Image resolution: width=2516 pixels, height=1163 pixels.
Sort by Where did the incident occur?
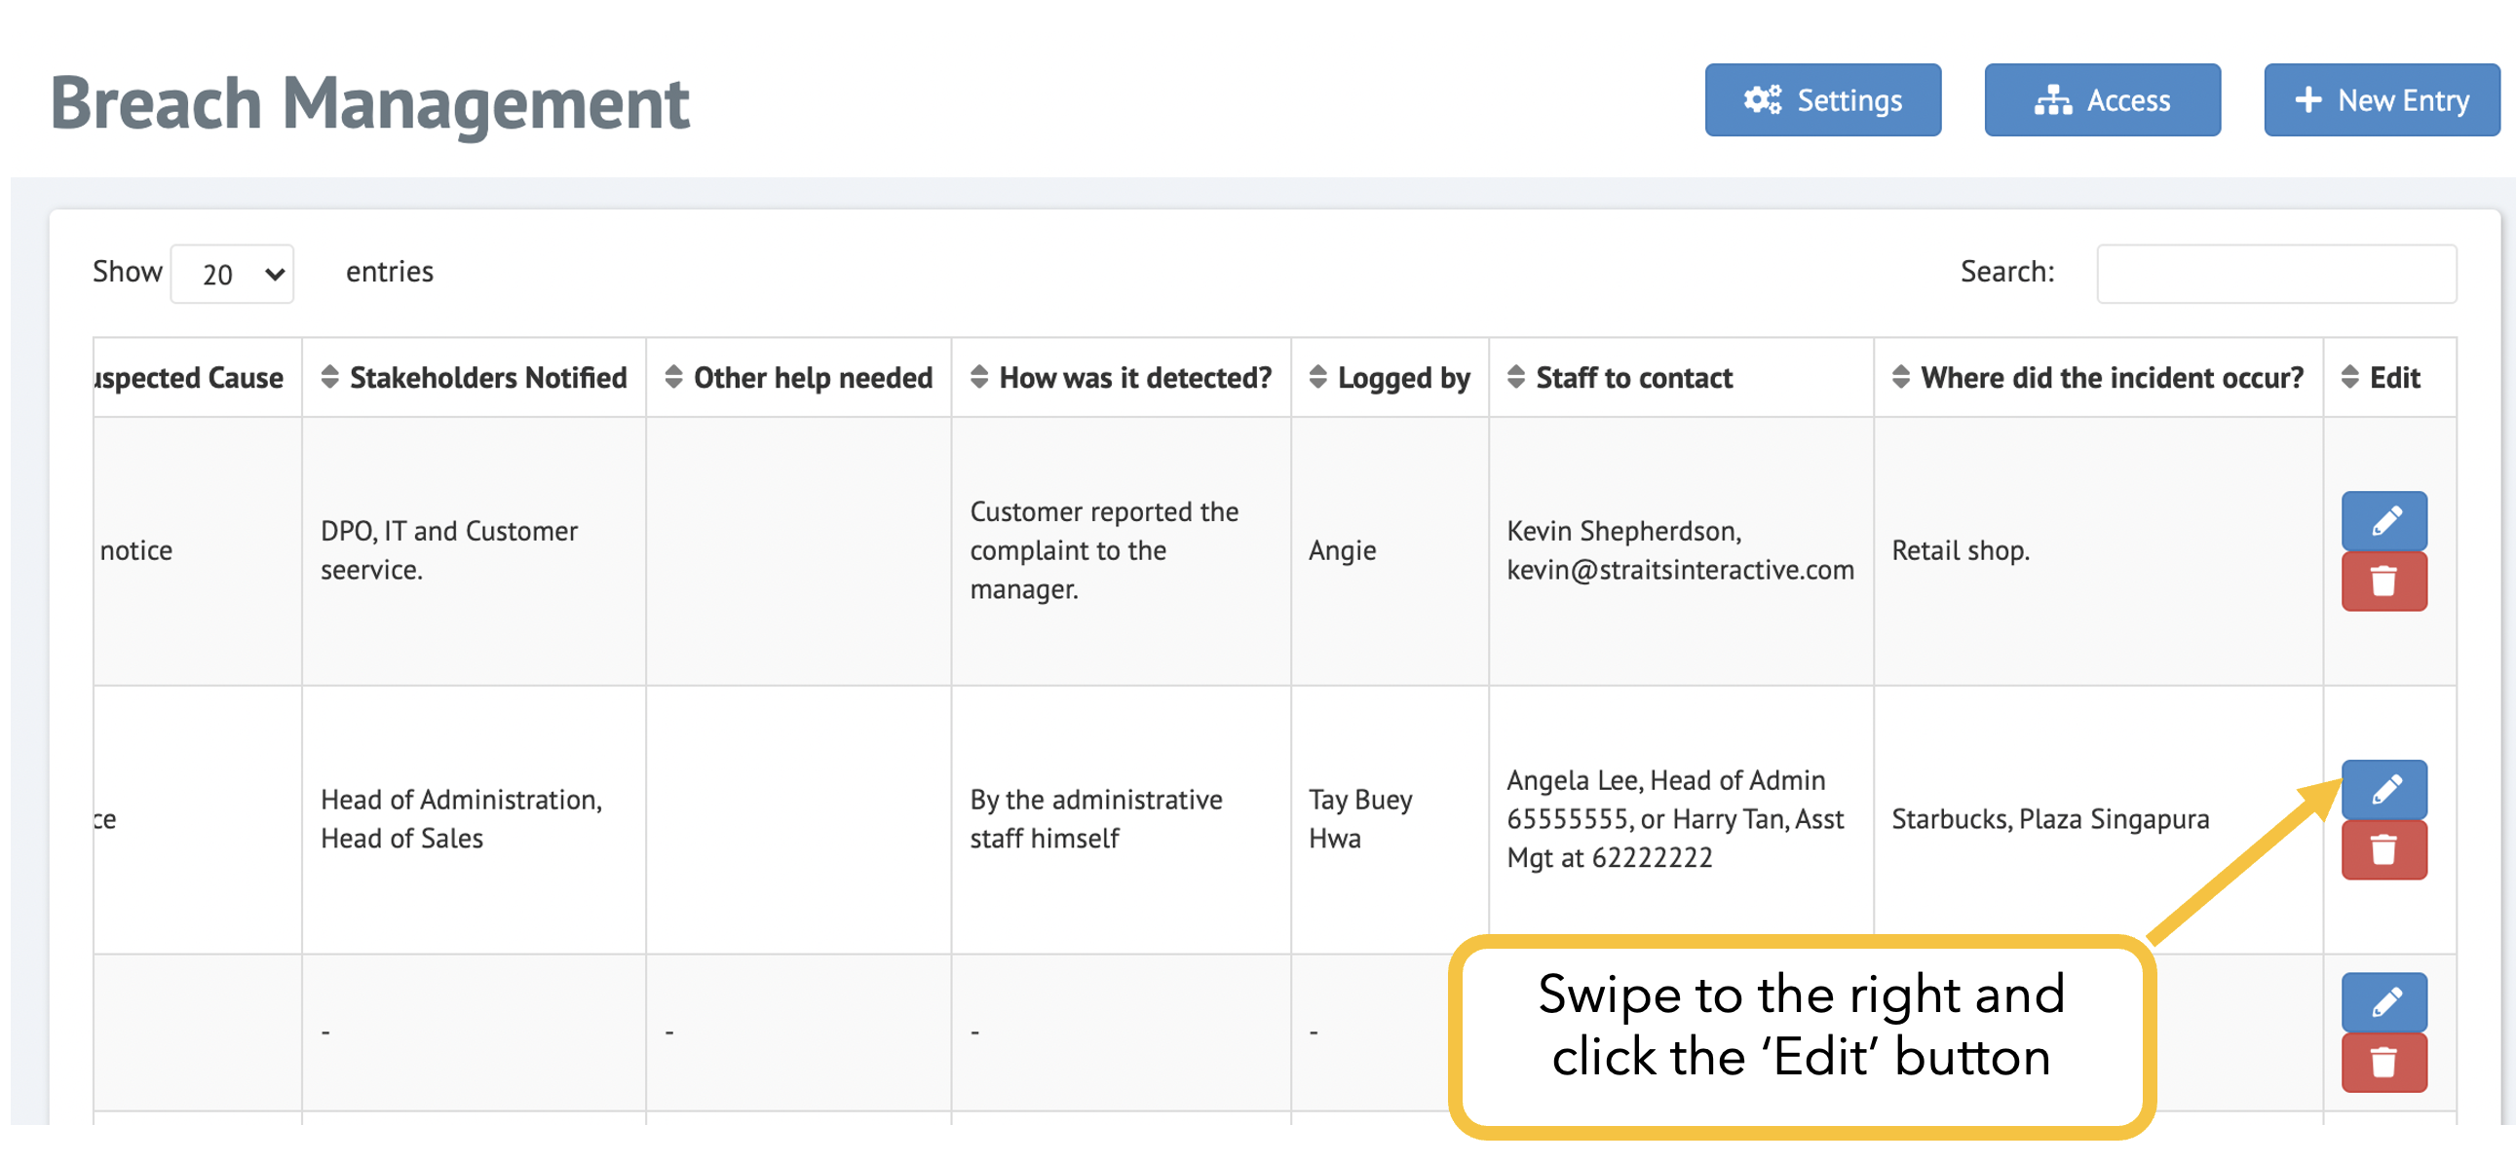click(2097, 378)
